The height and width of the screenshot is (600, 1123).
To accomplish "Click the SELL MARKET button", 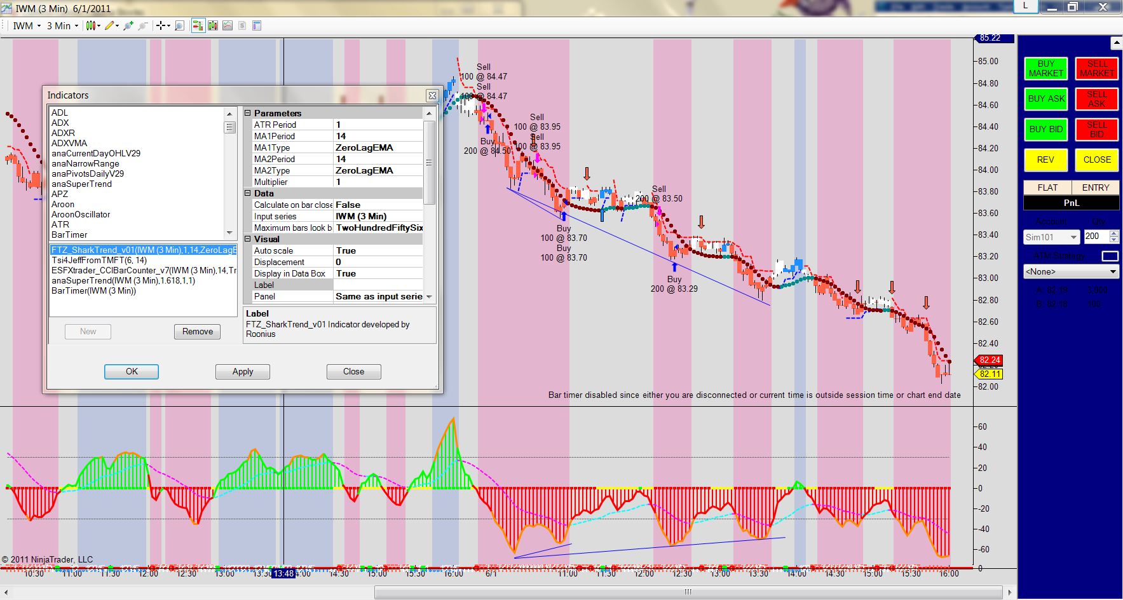I will point(1097,69).
